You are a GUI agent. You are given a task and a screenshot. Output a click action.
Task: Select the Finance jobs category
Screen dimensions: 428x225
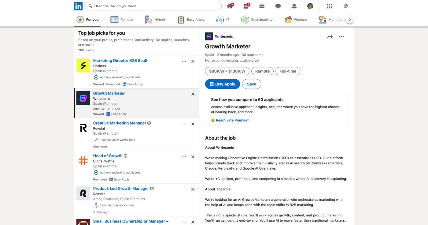(x=295, y=19)
